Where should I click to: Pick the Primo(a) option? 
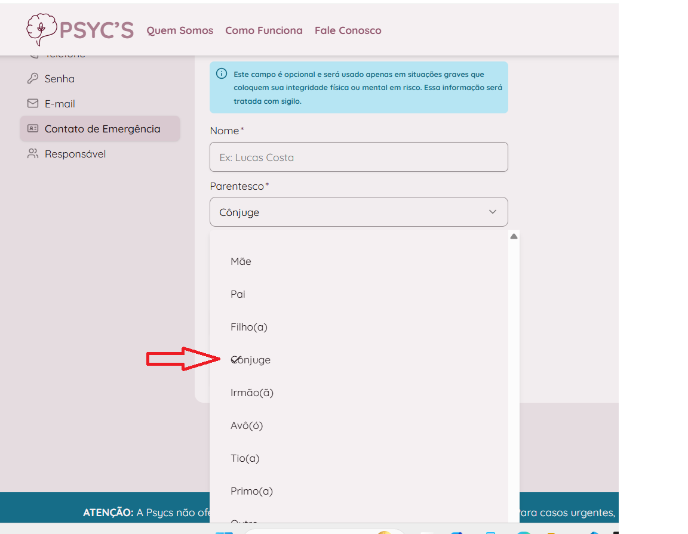(251, 491)
